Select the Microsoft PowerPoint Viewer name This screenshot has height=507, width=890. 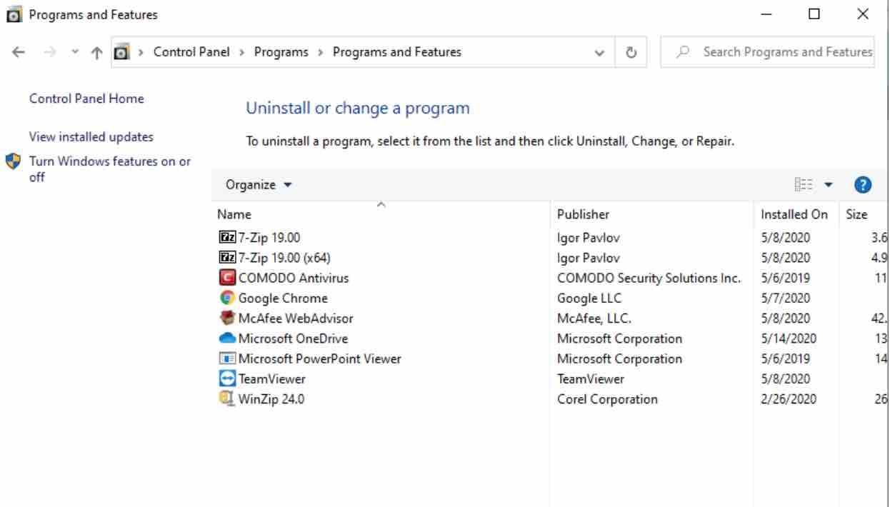click(319, 358)
